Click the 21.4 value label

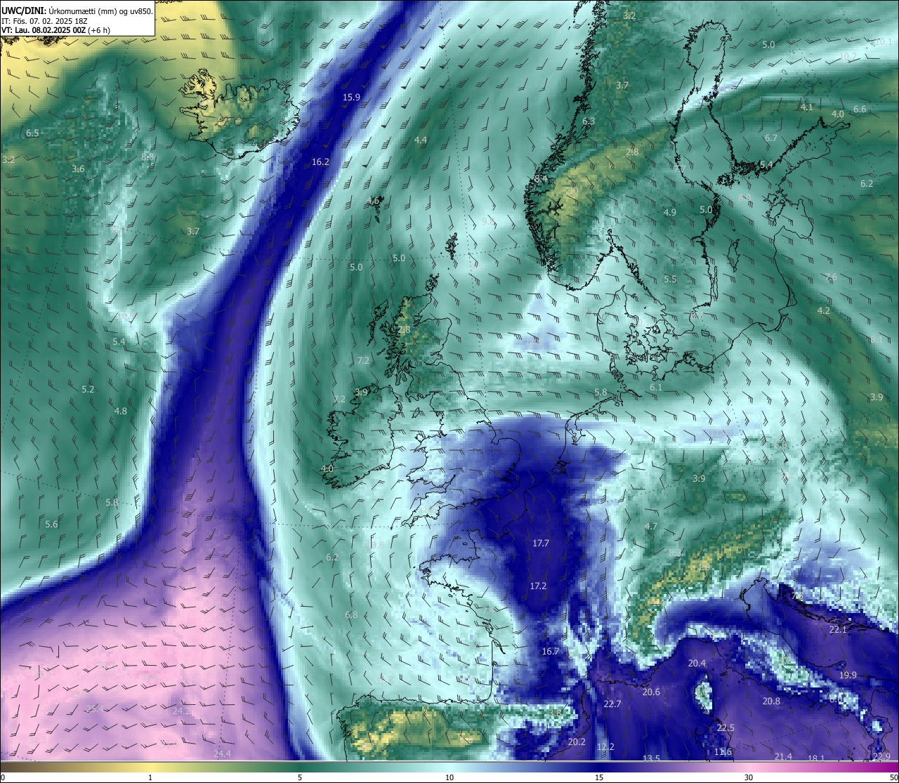coord(783,756)
